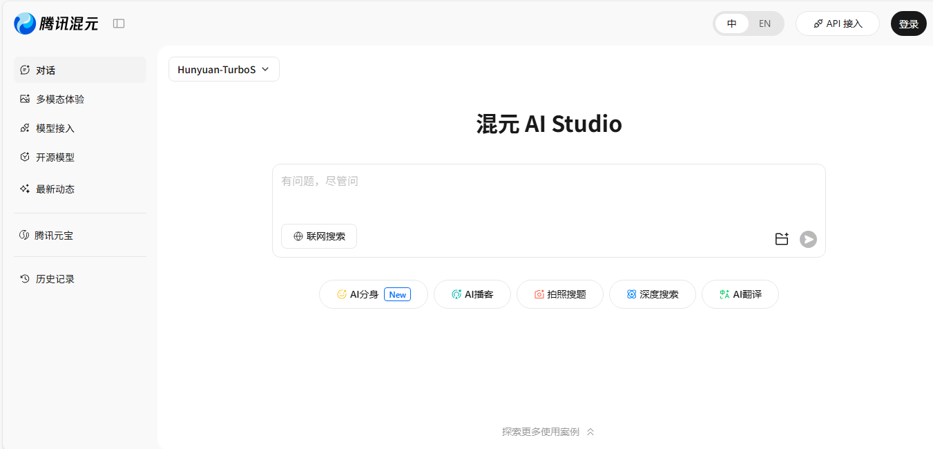The image size is (933, 449).
Task: Open the Hunyuan-TurboS model dropdown
Action: click(x=224, y=69)
